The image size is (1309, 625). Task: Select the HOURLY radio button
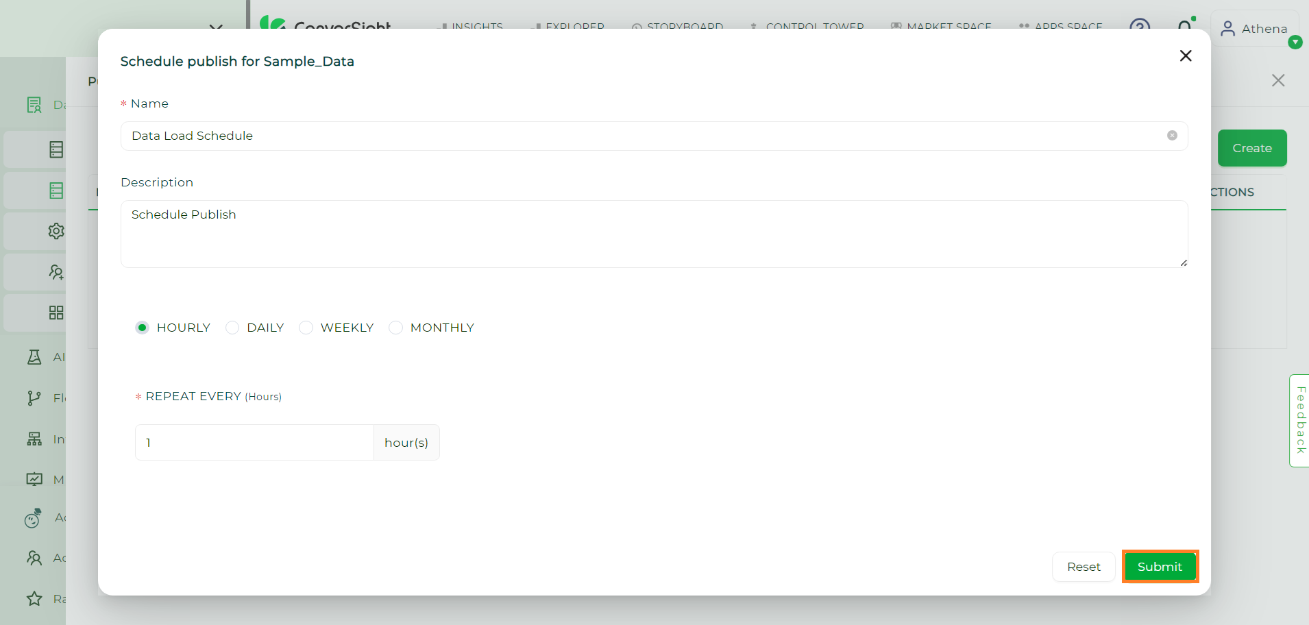coord(142,328)
